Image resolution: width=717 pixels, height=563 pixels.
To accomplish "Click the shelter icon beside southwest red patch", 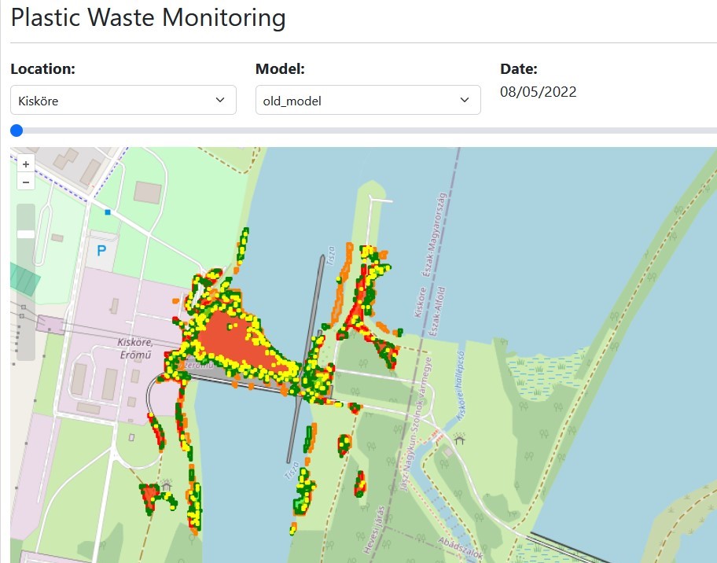I will 167,488.
